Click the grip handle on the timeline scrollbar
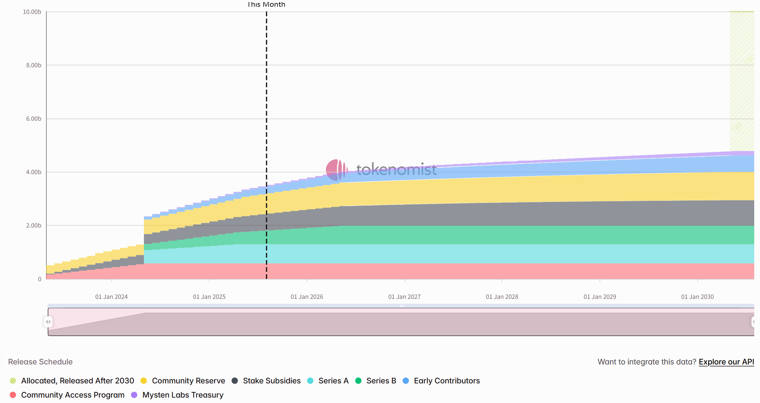Viewport: 760px width, 403px height. pyautogui.click(x=402, y=305)
